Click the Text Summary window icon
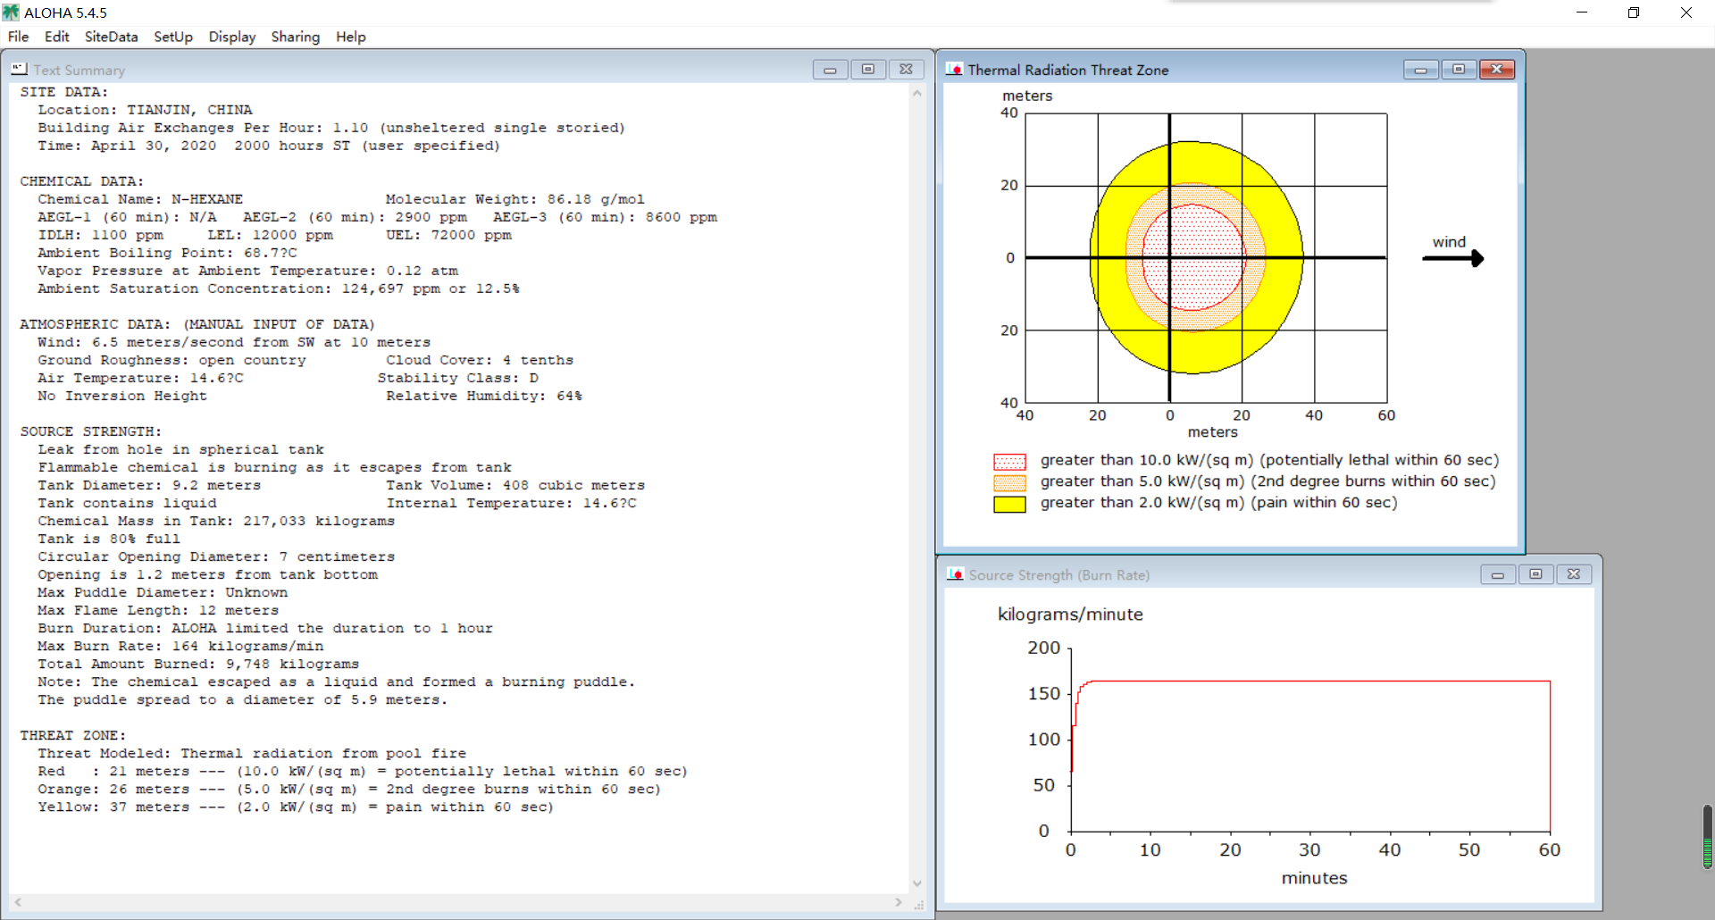 pos(19,69)
